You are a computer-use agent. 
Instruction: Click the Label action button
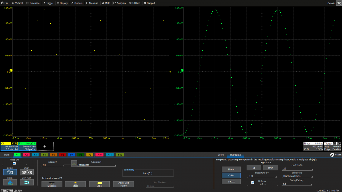[99, 184]
